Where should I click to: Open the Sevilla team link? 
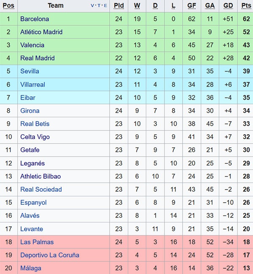[30, 71]
